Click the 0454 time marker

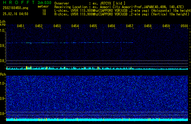(x=75, y=26)
